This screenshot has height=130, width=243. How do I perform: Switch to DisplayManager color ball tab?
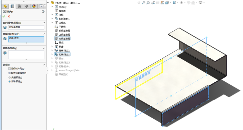(34, 6)
